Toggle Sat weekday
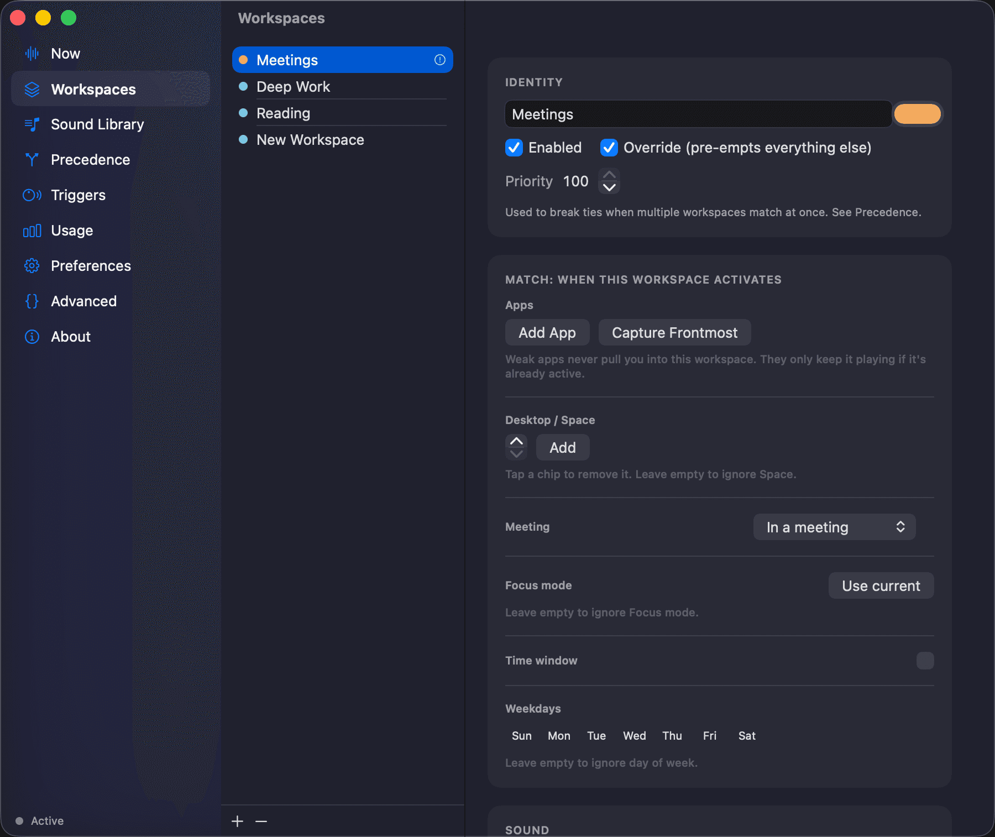Image resolution: width=995 pixels, height=837 pixels. (747, 736)
